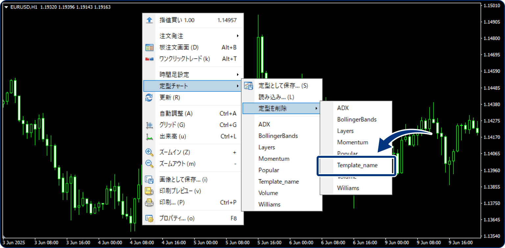
Task: Delete BollingerBands in 定型を削除 submenu
Action: click(x=356, y=119)
